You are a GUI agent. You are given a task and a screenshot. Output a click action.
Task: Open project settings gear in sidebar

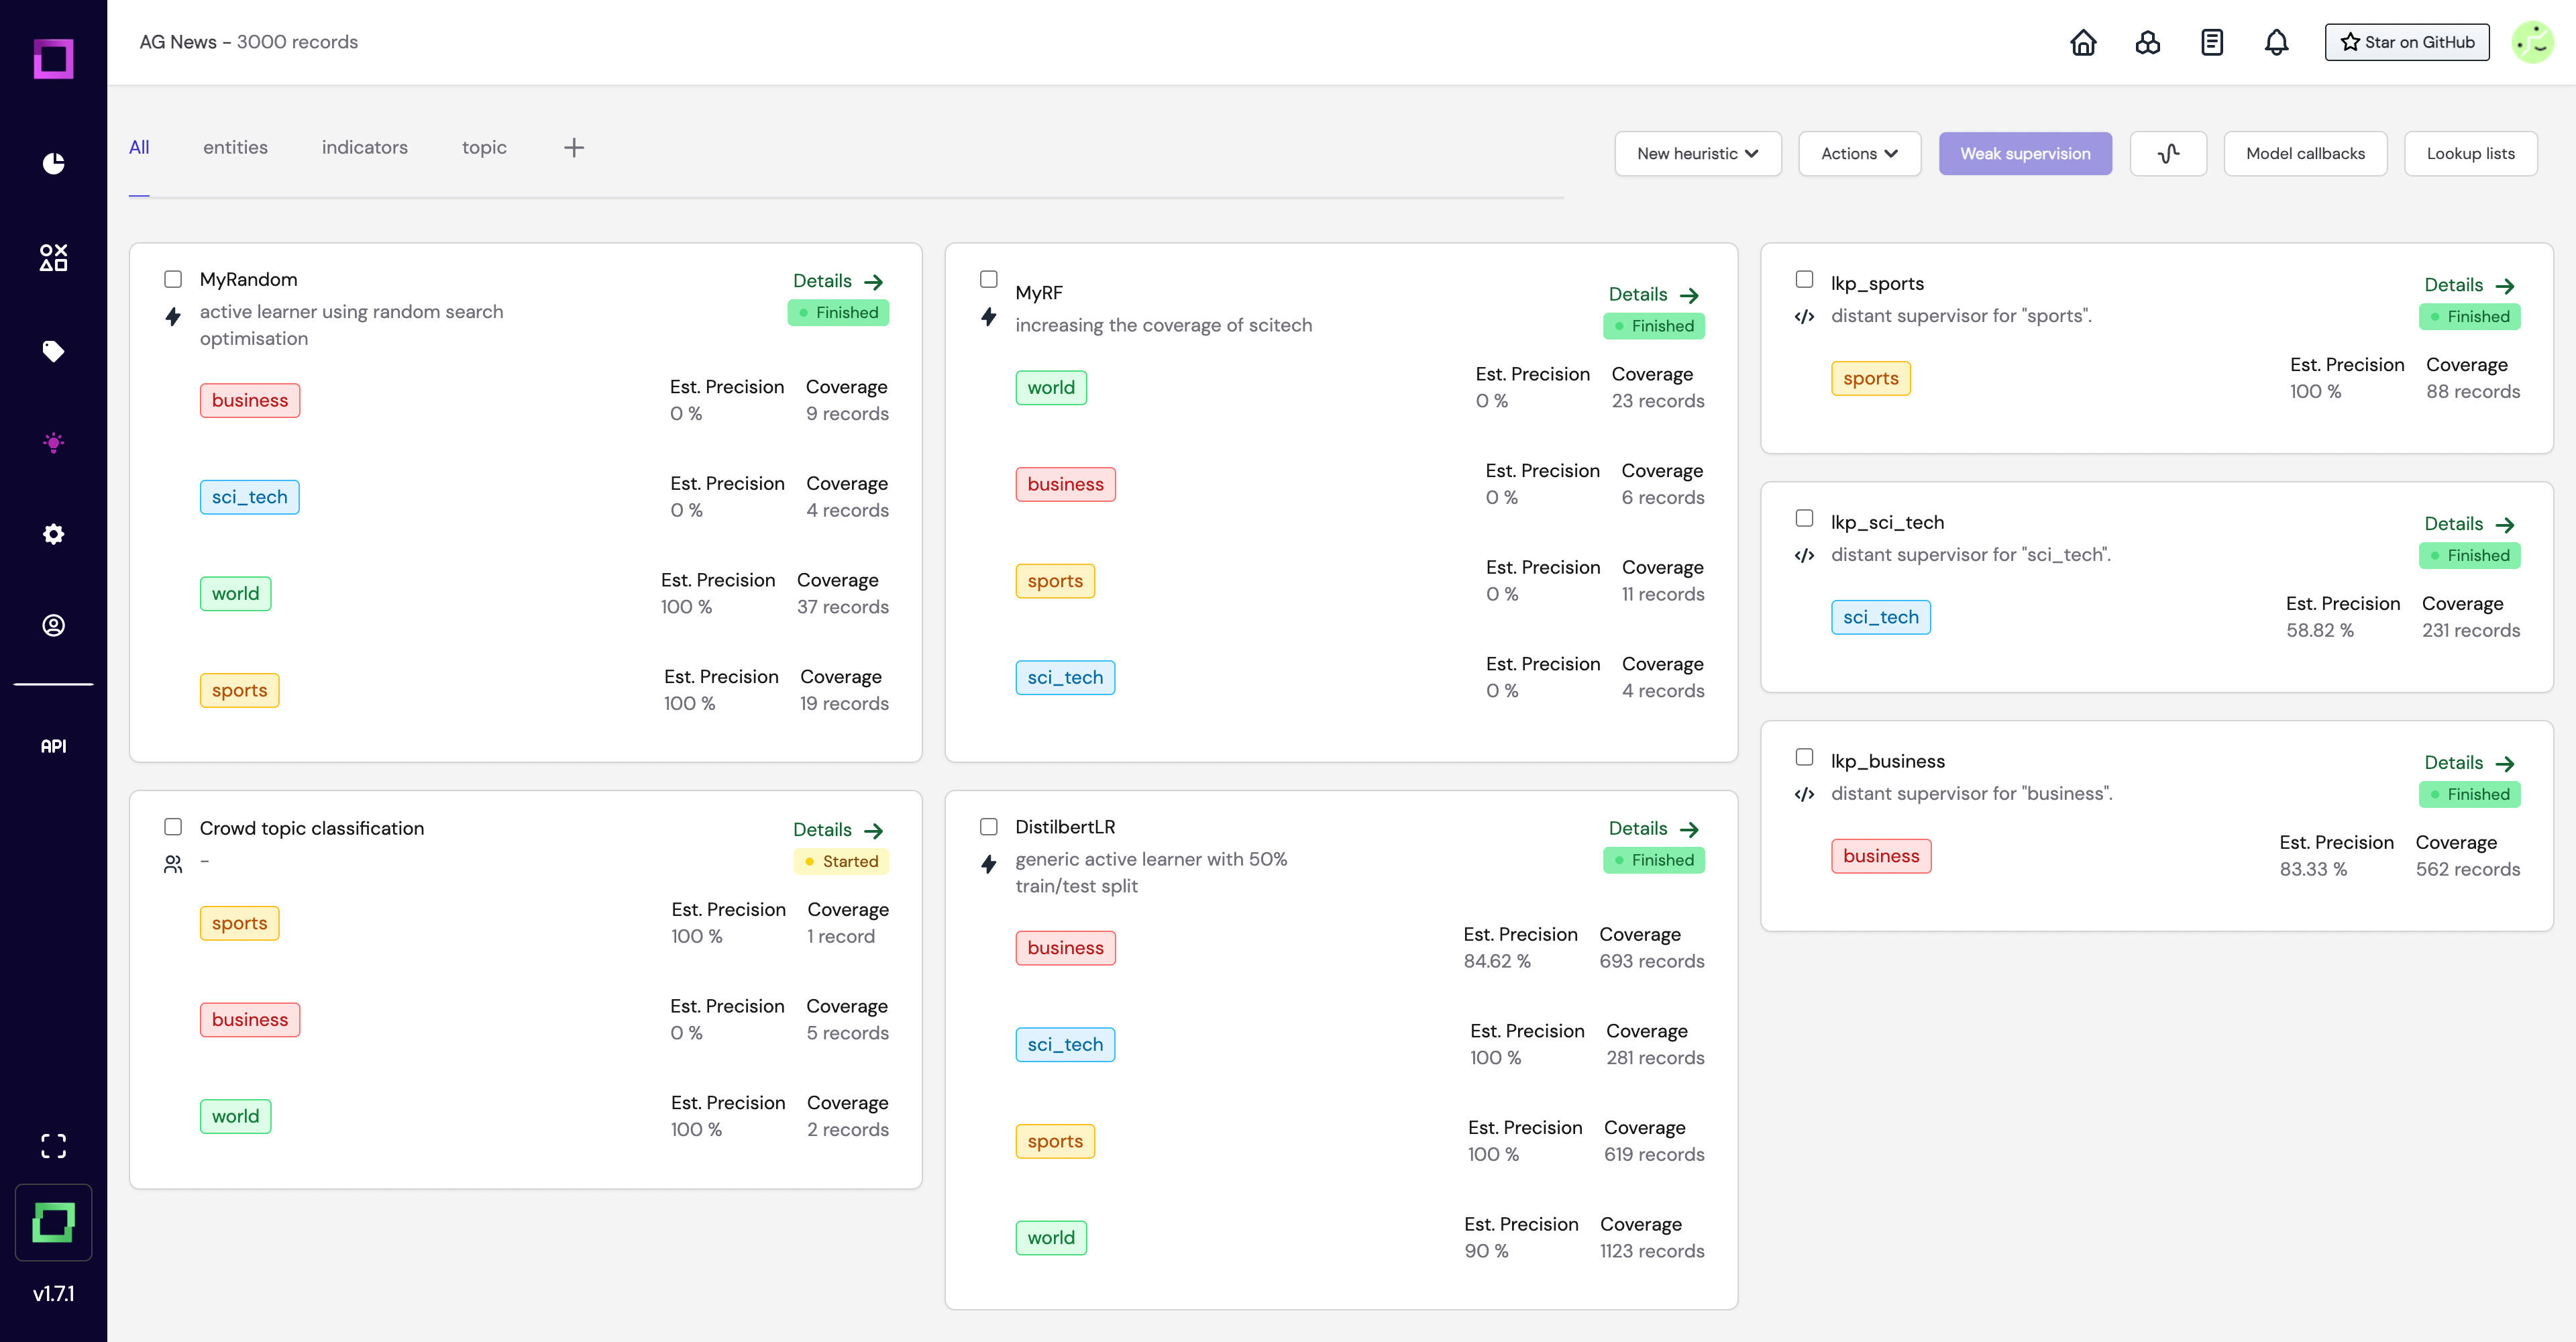click(54, 534)
